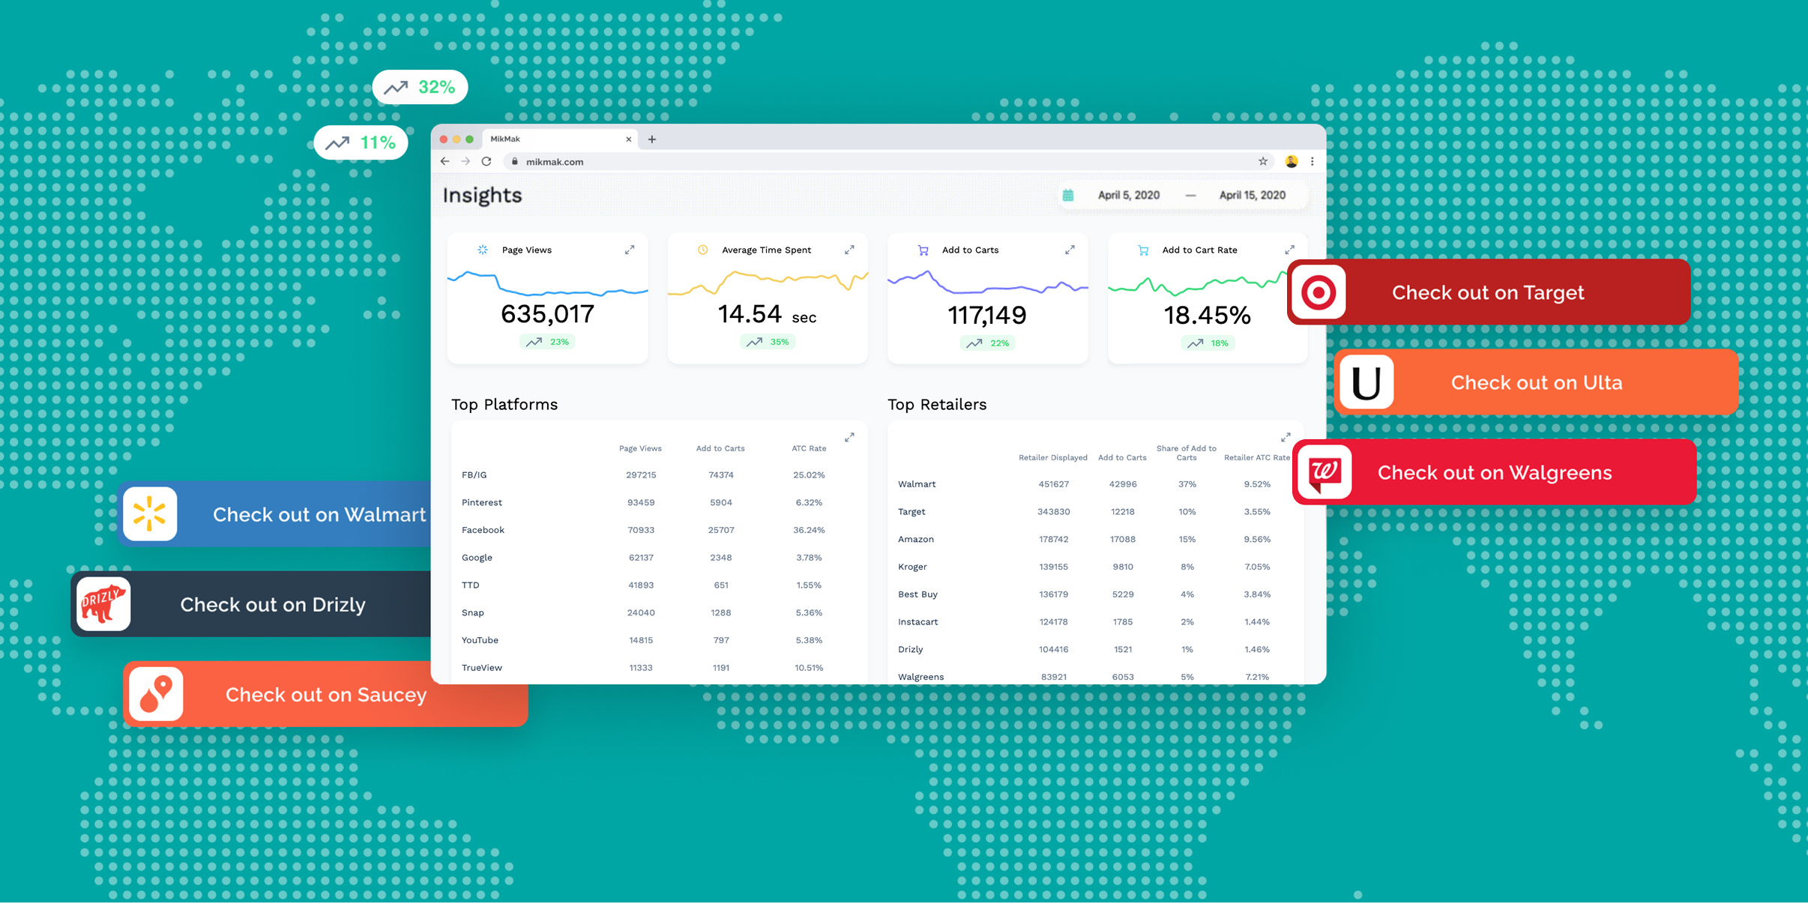The height and width of the screenshot is (904, 1808).
Task: Click the Walmart spark logo on the checkout banner
Action: click(x=150, y=514)
